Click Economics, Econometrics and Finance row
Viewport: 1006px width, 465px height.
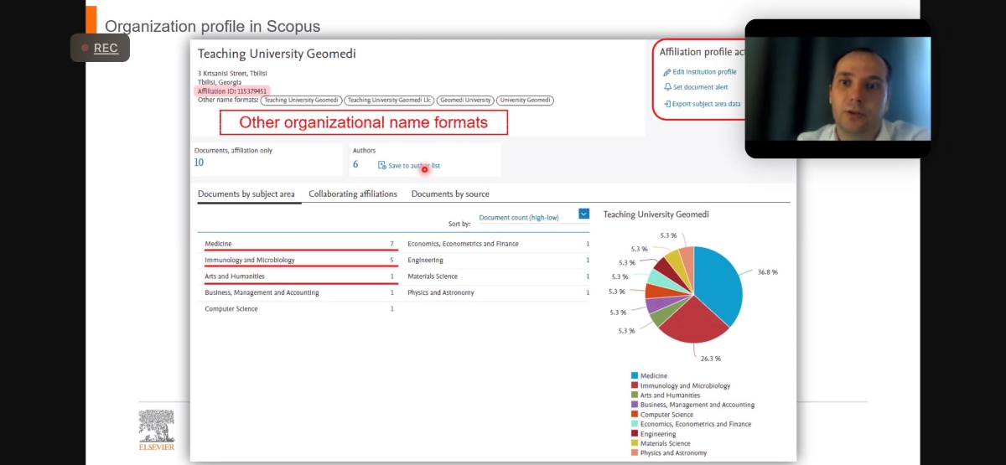(499, 244)
